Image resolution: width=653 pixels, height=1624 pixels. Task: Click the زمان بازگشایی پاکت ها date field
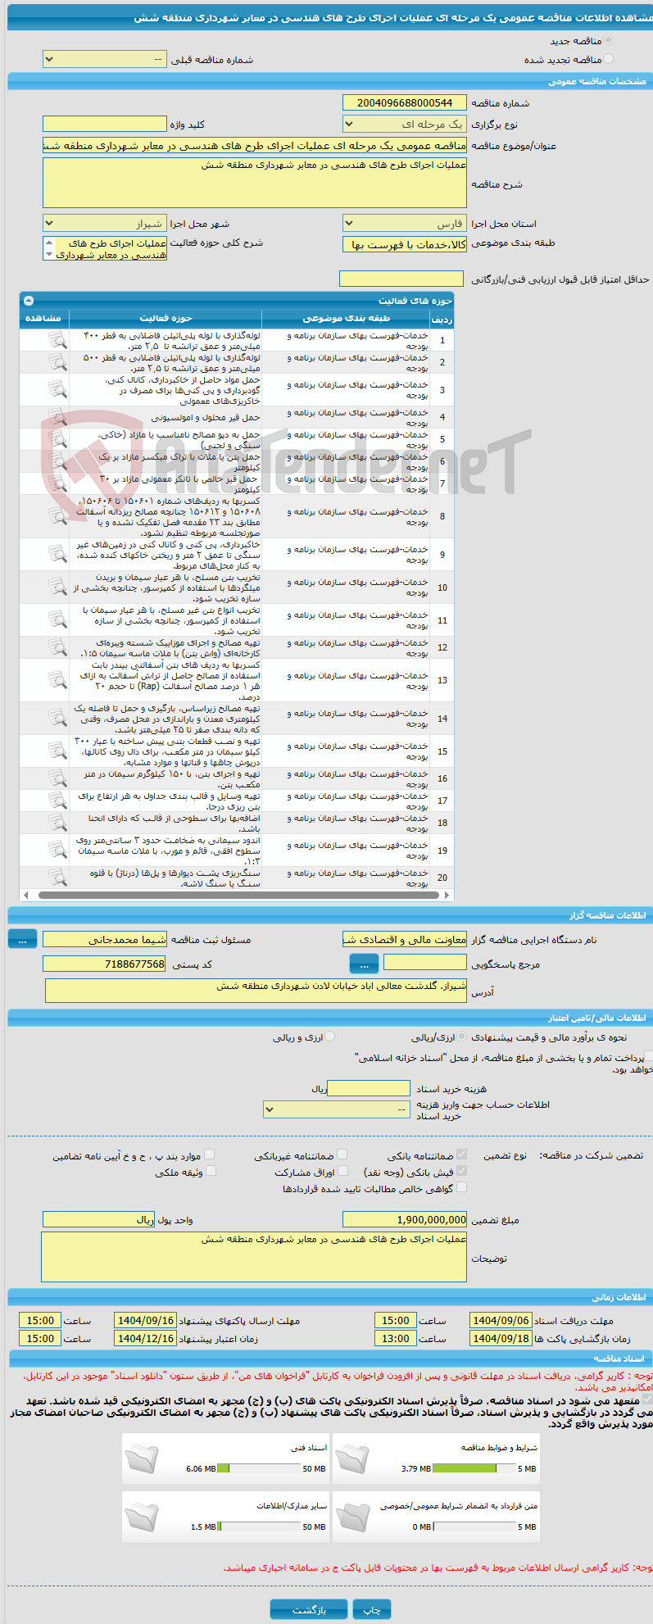501,1338
